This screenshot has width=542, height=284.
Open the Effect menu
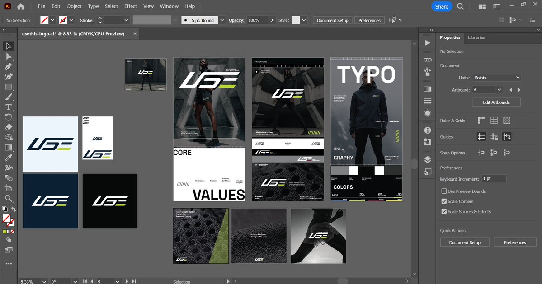(130, 6)
